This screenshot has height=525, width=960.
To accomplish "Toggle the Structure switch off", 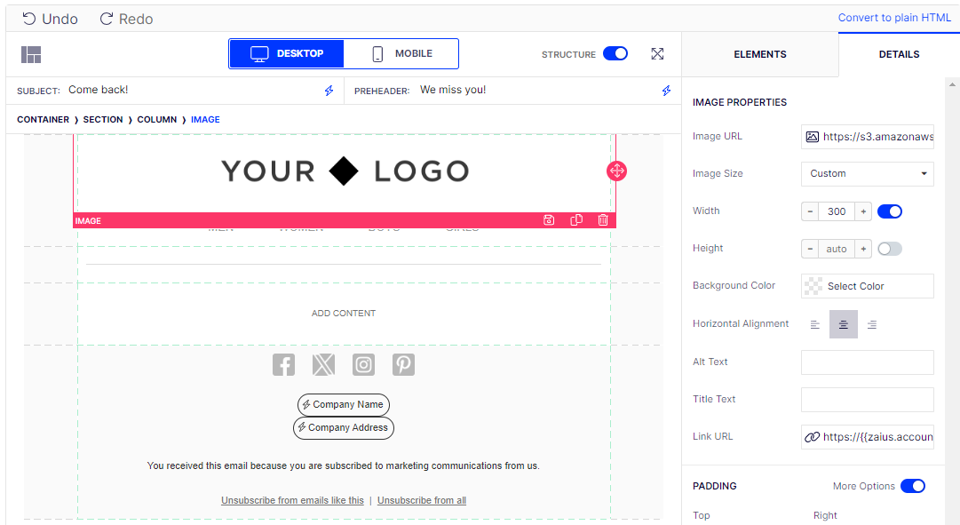I will point(615,54).
